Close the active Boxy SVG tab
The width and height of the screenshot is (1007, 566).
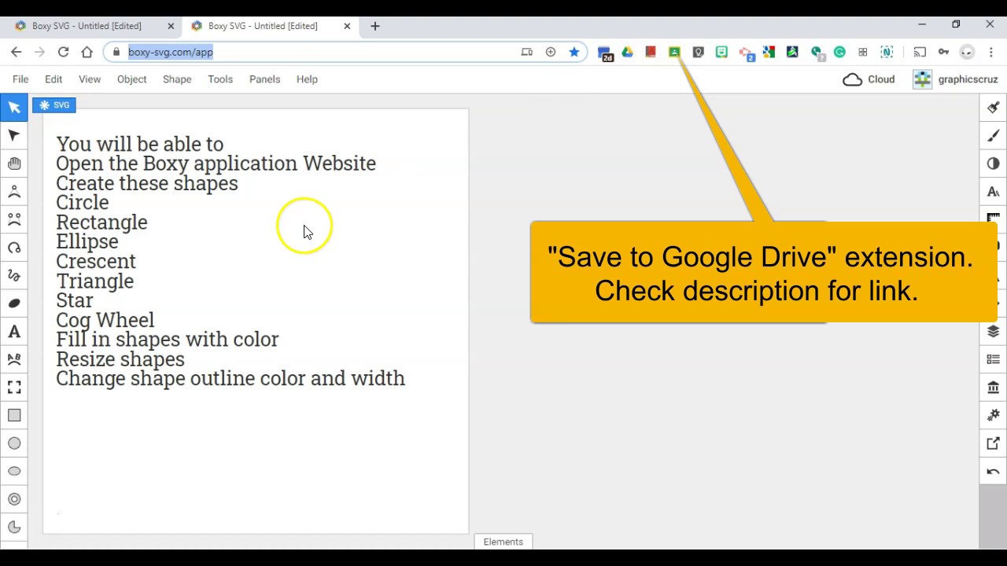coord(347,26)
